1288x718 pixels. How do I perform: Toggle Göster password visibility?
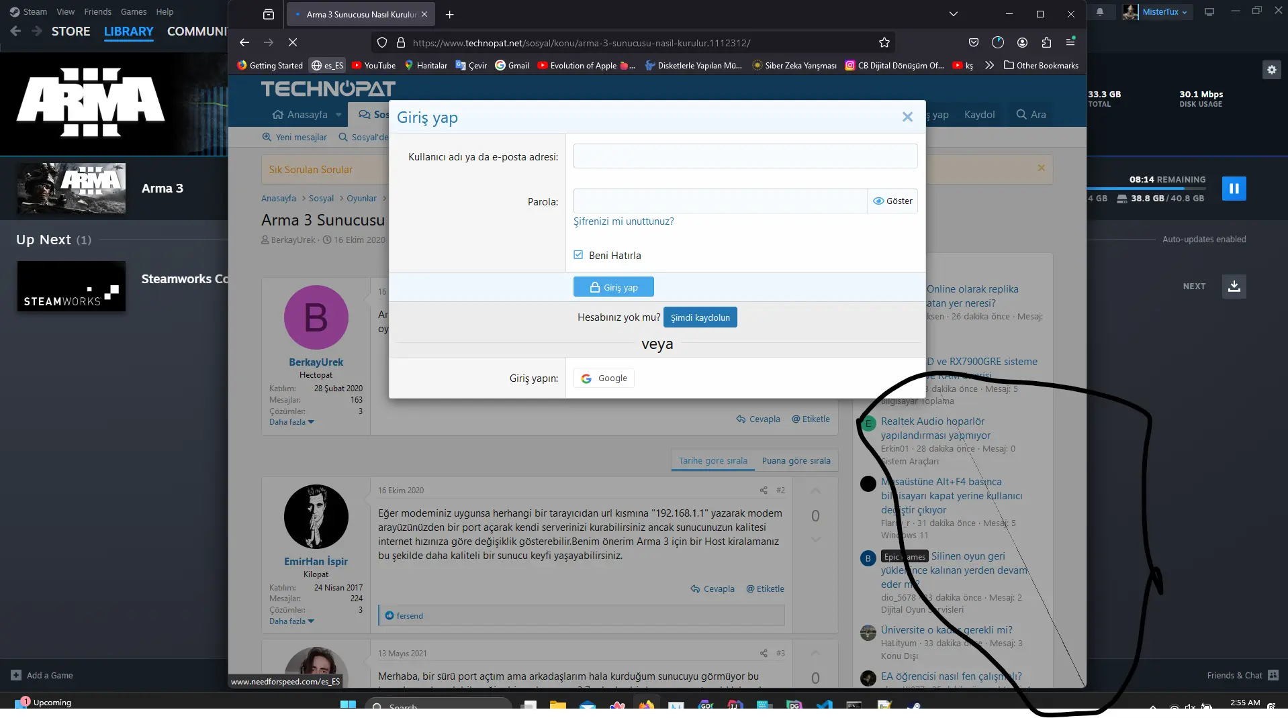892,201
